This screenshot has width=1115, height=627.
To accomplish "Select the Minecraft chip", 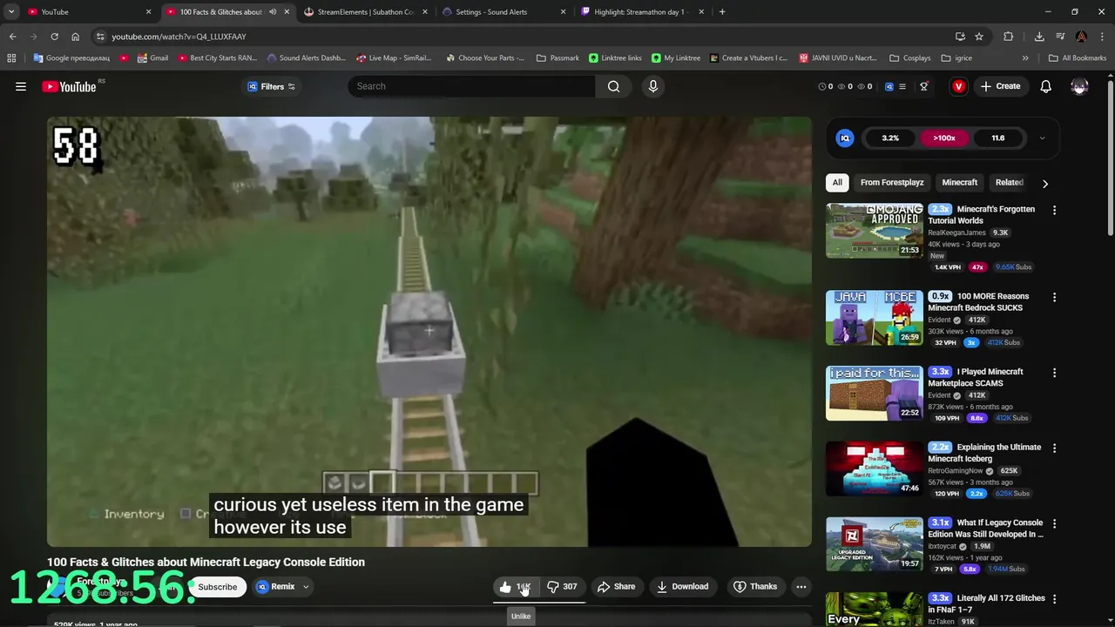I will pos(959,182).
